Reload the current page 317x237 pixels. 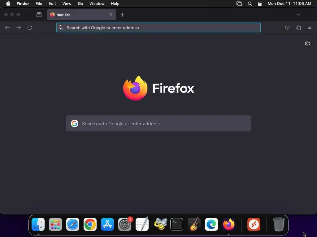(30, 27)
